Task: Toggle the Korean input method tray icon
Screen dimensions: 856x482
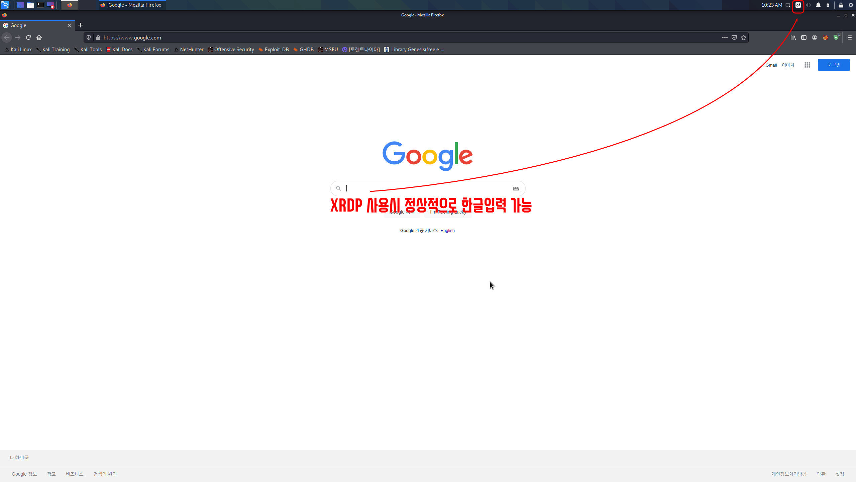Action: pos(798,5)
